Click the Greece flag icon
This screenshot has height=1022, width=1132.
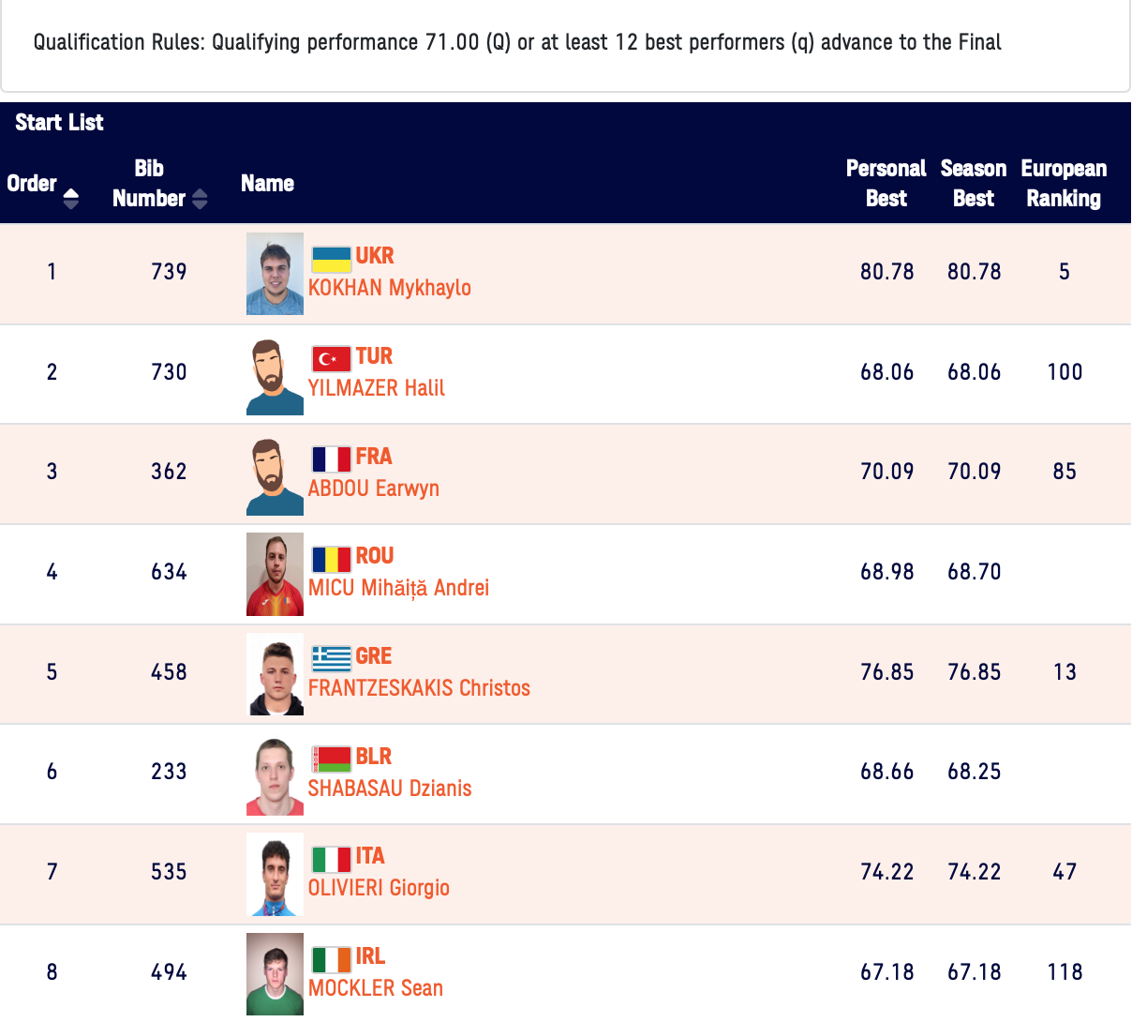331,658
